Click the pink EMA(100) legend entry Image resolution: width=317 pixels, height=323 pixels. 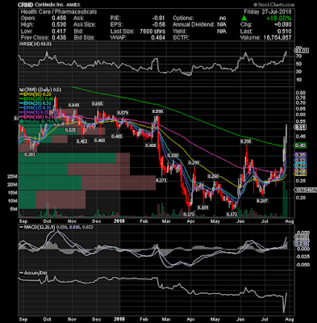click(37, 117)
